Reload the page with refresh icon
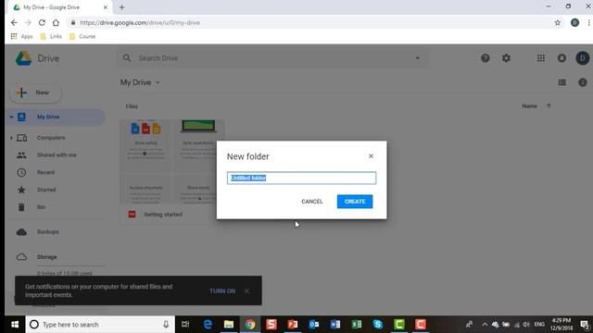Screen dimensions: 593x333 tap(42, 22)
